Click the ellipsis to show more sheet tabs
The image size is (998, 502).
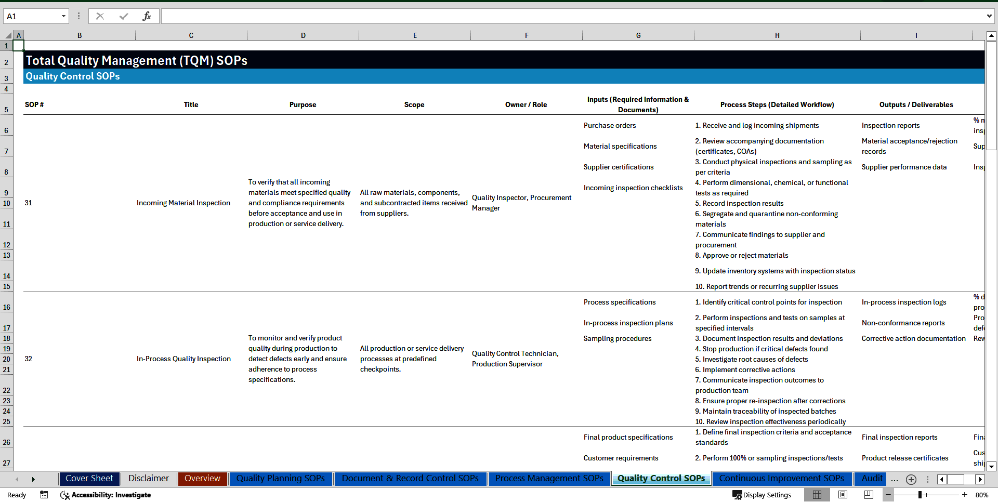pos(894,479)
